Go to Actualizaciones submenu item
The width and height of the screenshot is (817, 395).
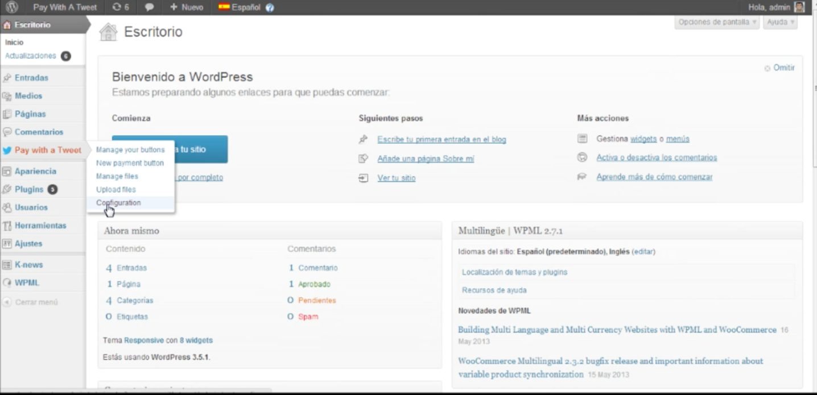coord(31,56)
